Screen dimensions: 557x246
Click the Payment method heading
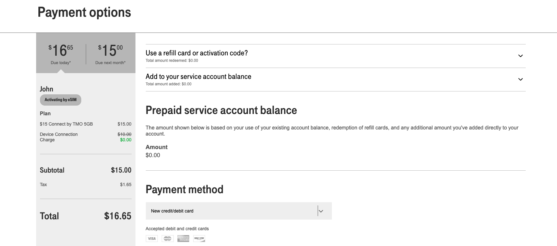184,189
